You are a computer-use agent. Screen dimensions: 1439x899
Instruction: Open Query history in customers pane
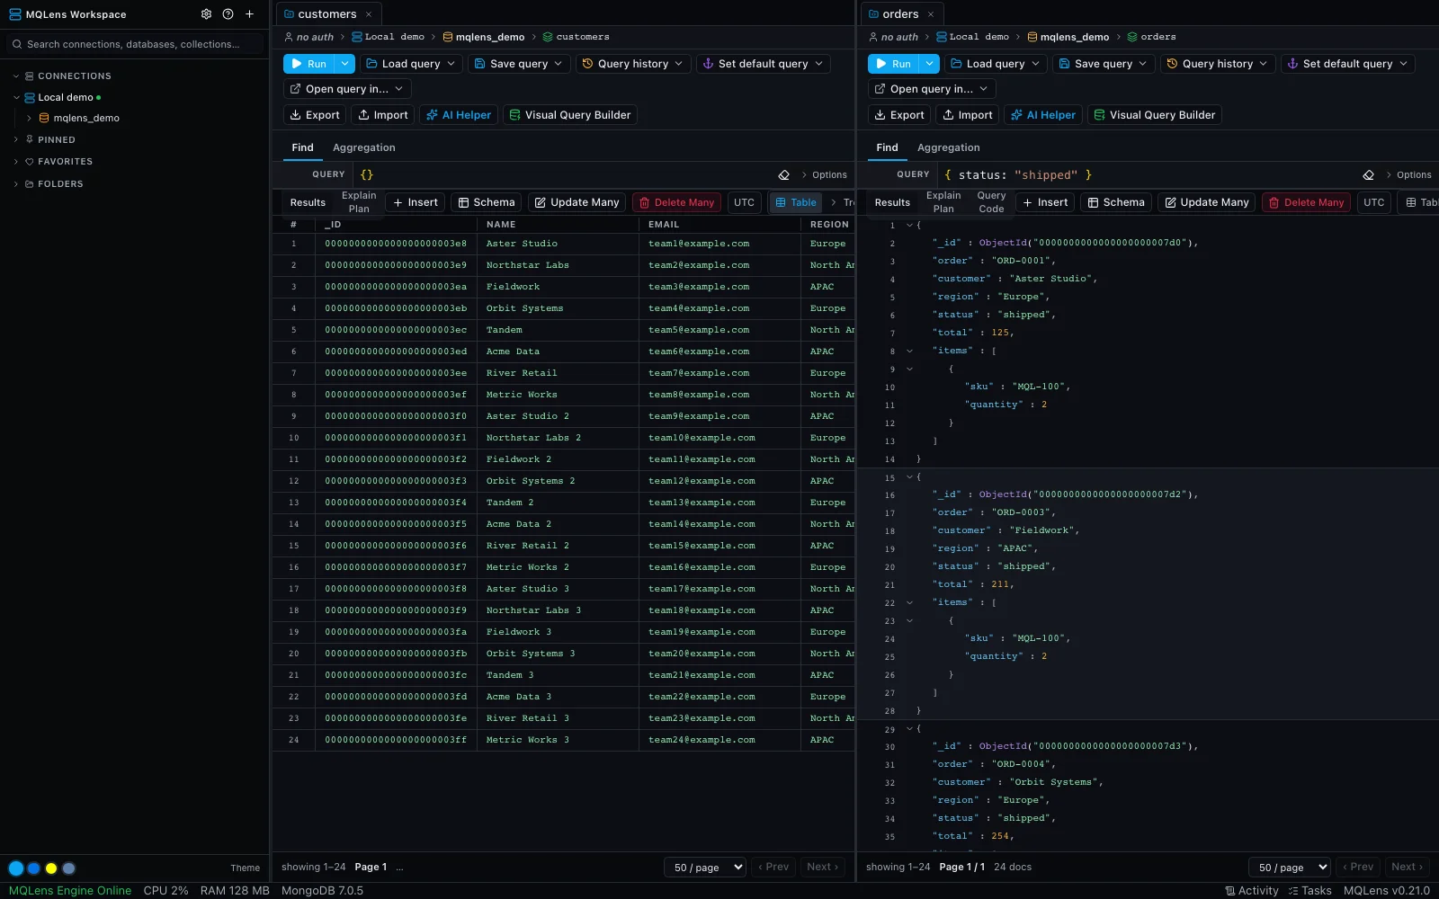[632, 64]
